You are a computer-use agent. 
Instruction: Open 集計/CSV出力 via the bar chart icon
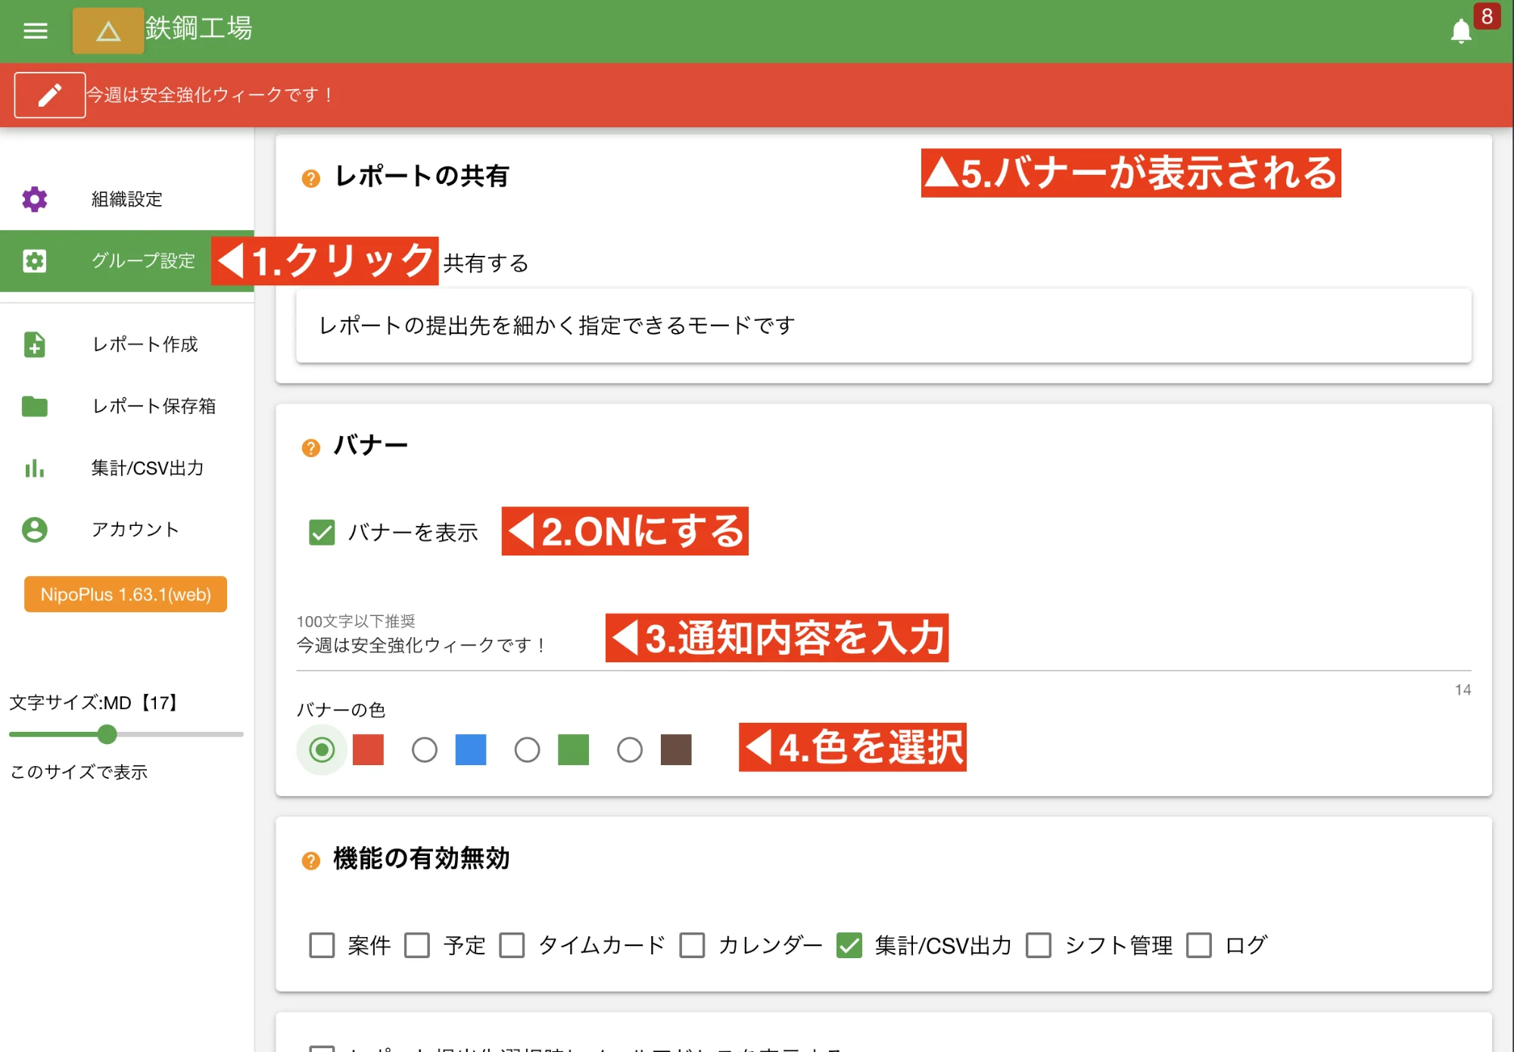[x=33, y=468]
